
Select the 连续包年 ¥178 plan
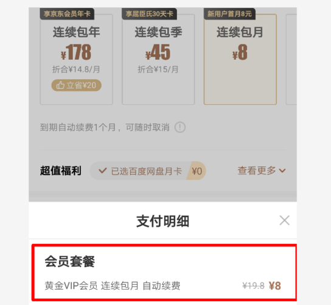77,60
